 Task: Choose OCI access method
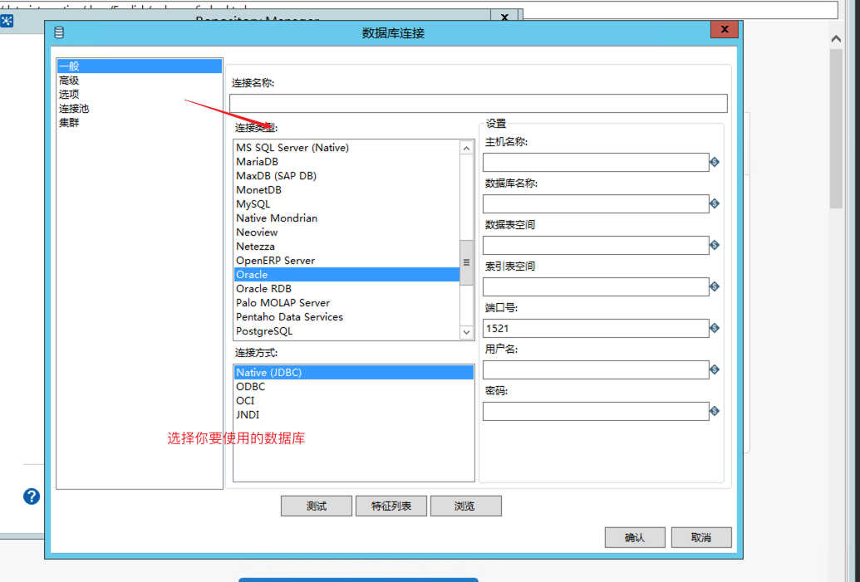tap(354, 401)
